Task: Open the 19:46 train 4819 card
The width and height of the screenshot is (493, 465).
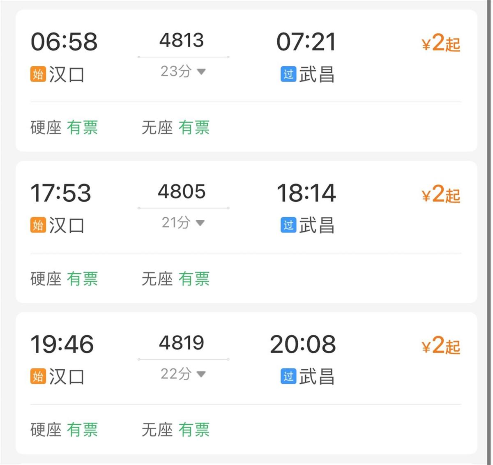Action: coord(62,343)
